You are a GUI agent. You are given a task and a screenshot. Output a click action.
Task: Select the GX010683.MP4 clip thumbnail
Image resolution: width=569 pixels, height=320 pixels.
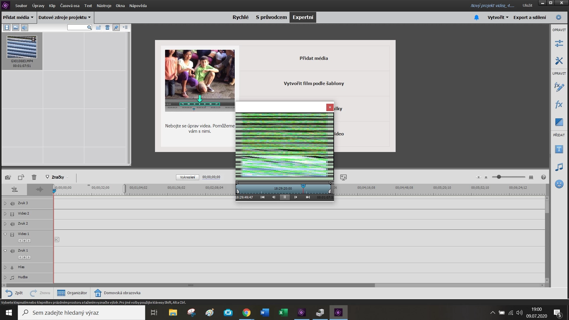click(x=22, y=47)
